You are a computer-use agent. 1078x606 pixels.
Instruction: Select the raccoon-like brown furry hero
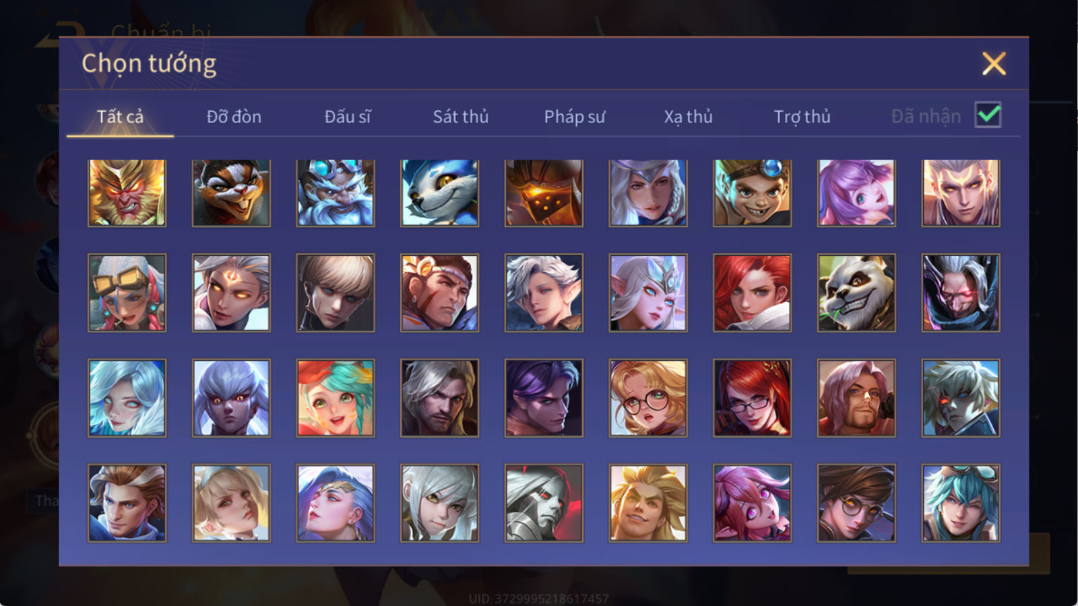[x=231, y=193]
